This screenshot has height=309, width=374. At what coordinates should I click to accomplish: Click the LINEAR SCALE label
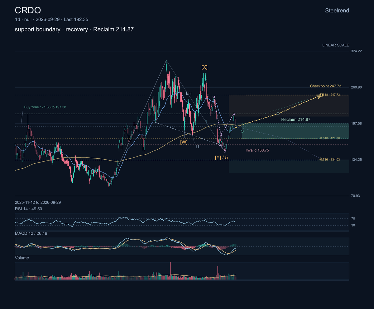(336, 45)
